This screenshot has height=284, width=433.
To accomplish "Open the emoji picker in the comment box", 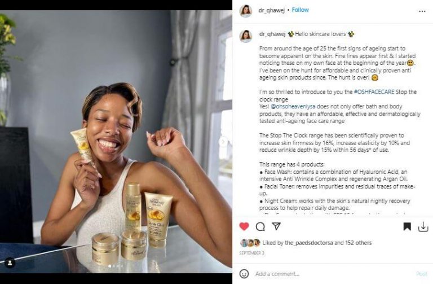I will [244, 274].
